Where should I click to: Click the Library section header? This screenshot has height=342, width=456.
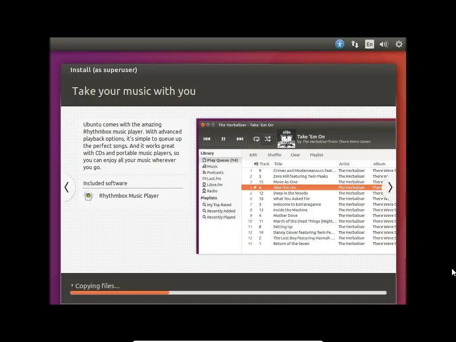207,153
